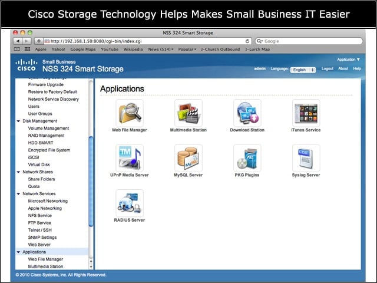Select Share Folders in sidebar
The height and width of the screenshot is (283, 377).
tap(41, 179)
